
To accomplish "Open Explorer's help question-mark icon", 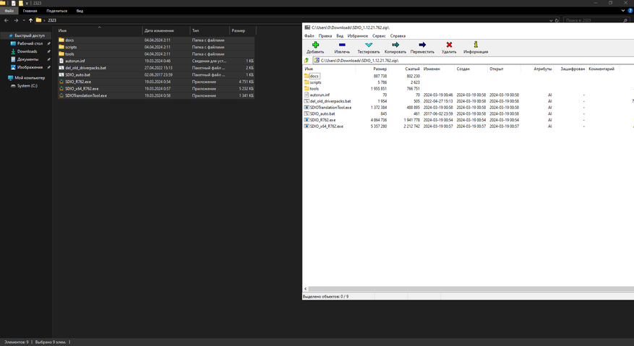I will coord(630,11).
